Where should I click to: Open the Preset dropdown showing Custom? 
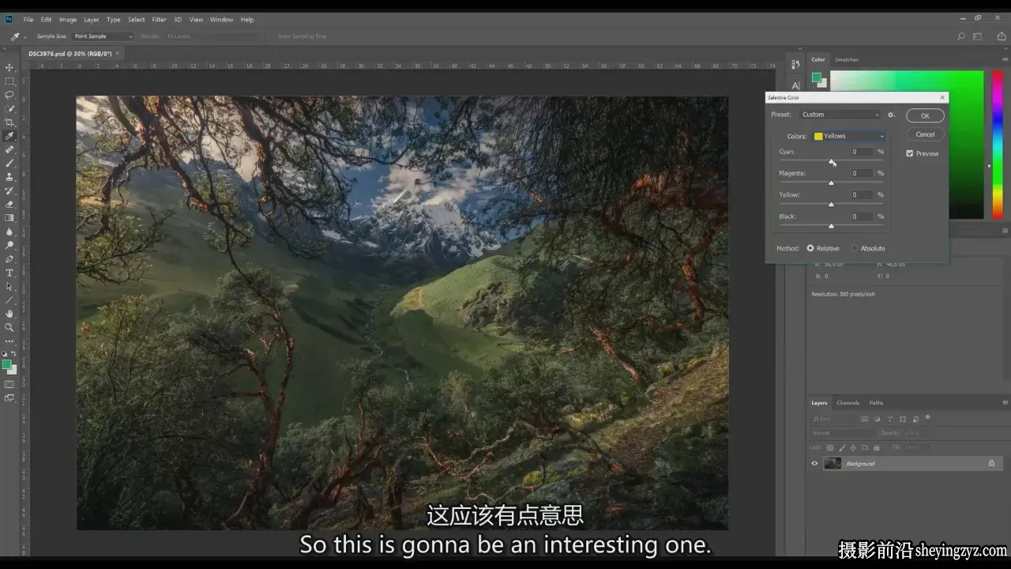840,115
